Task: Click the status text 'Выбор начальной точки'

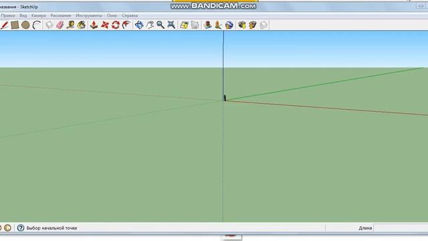Action: (51, 228)
